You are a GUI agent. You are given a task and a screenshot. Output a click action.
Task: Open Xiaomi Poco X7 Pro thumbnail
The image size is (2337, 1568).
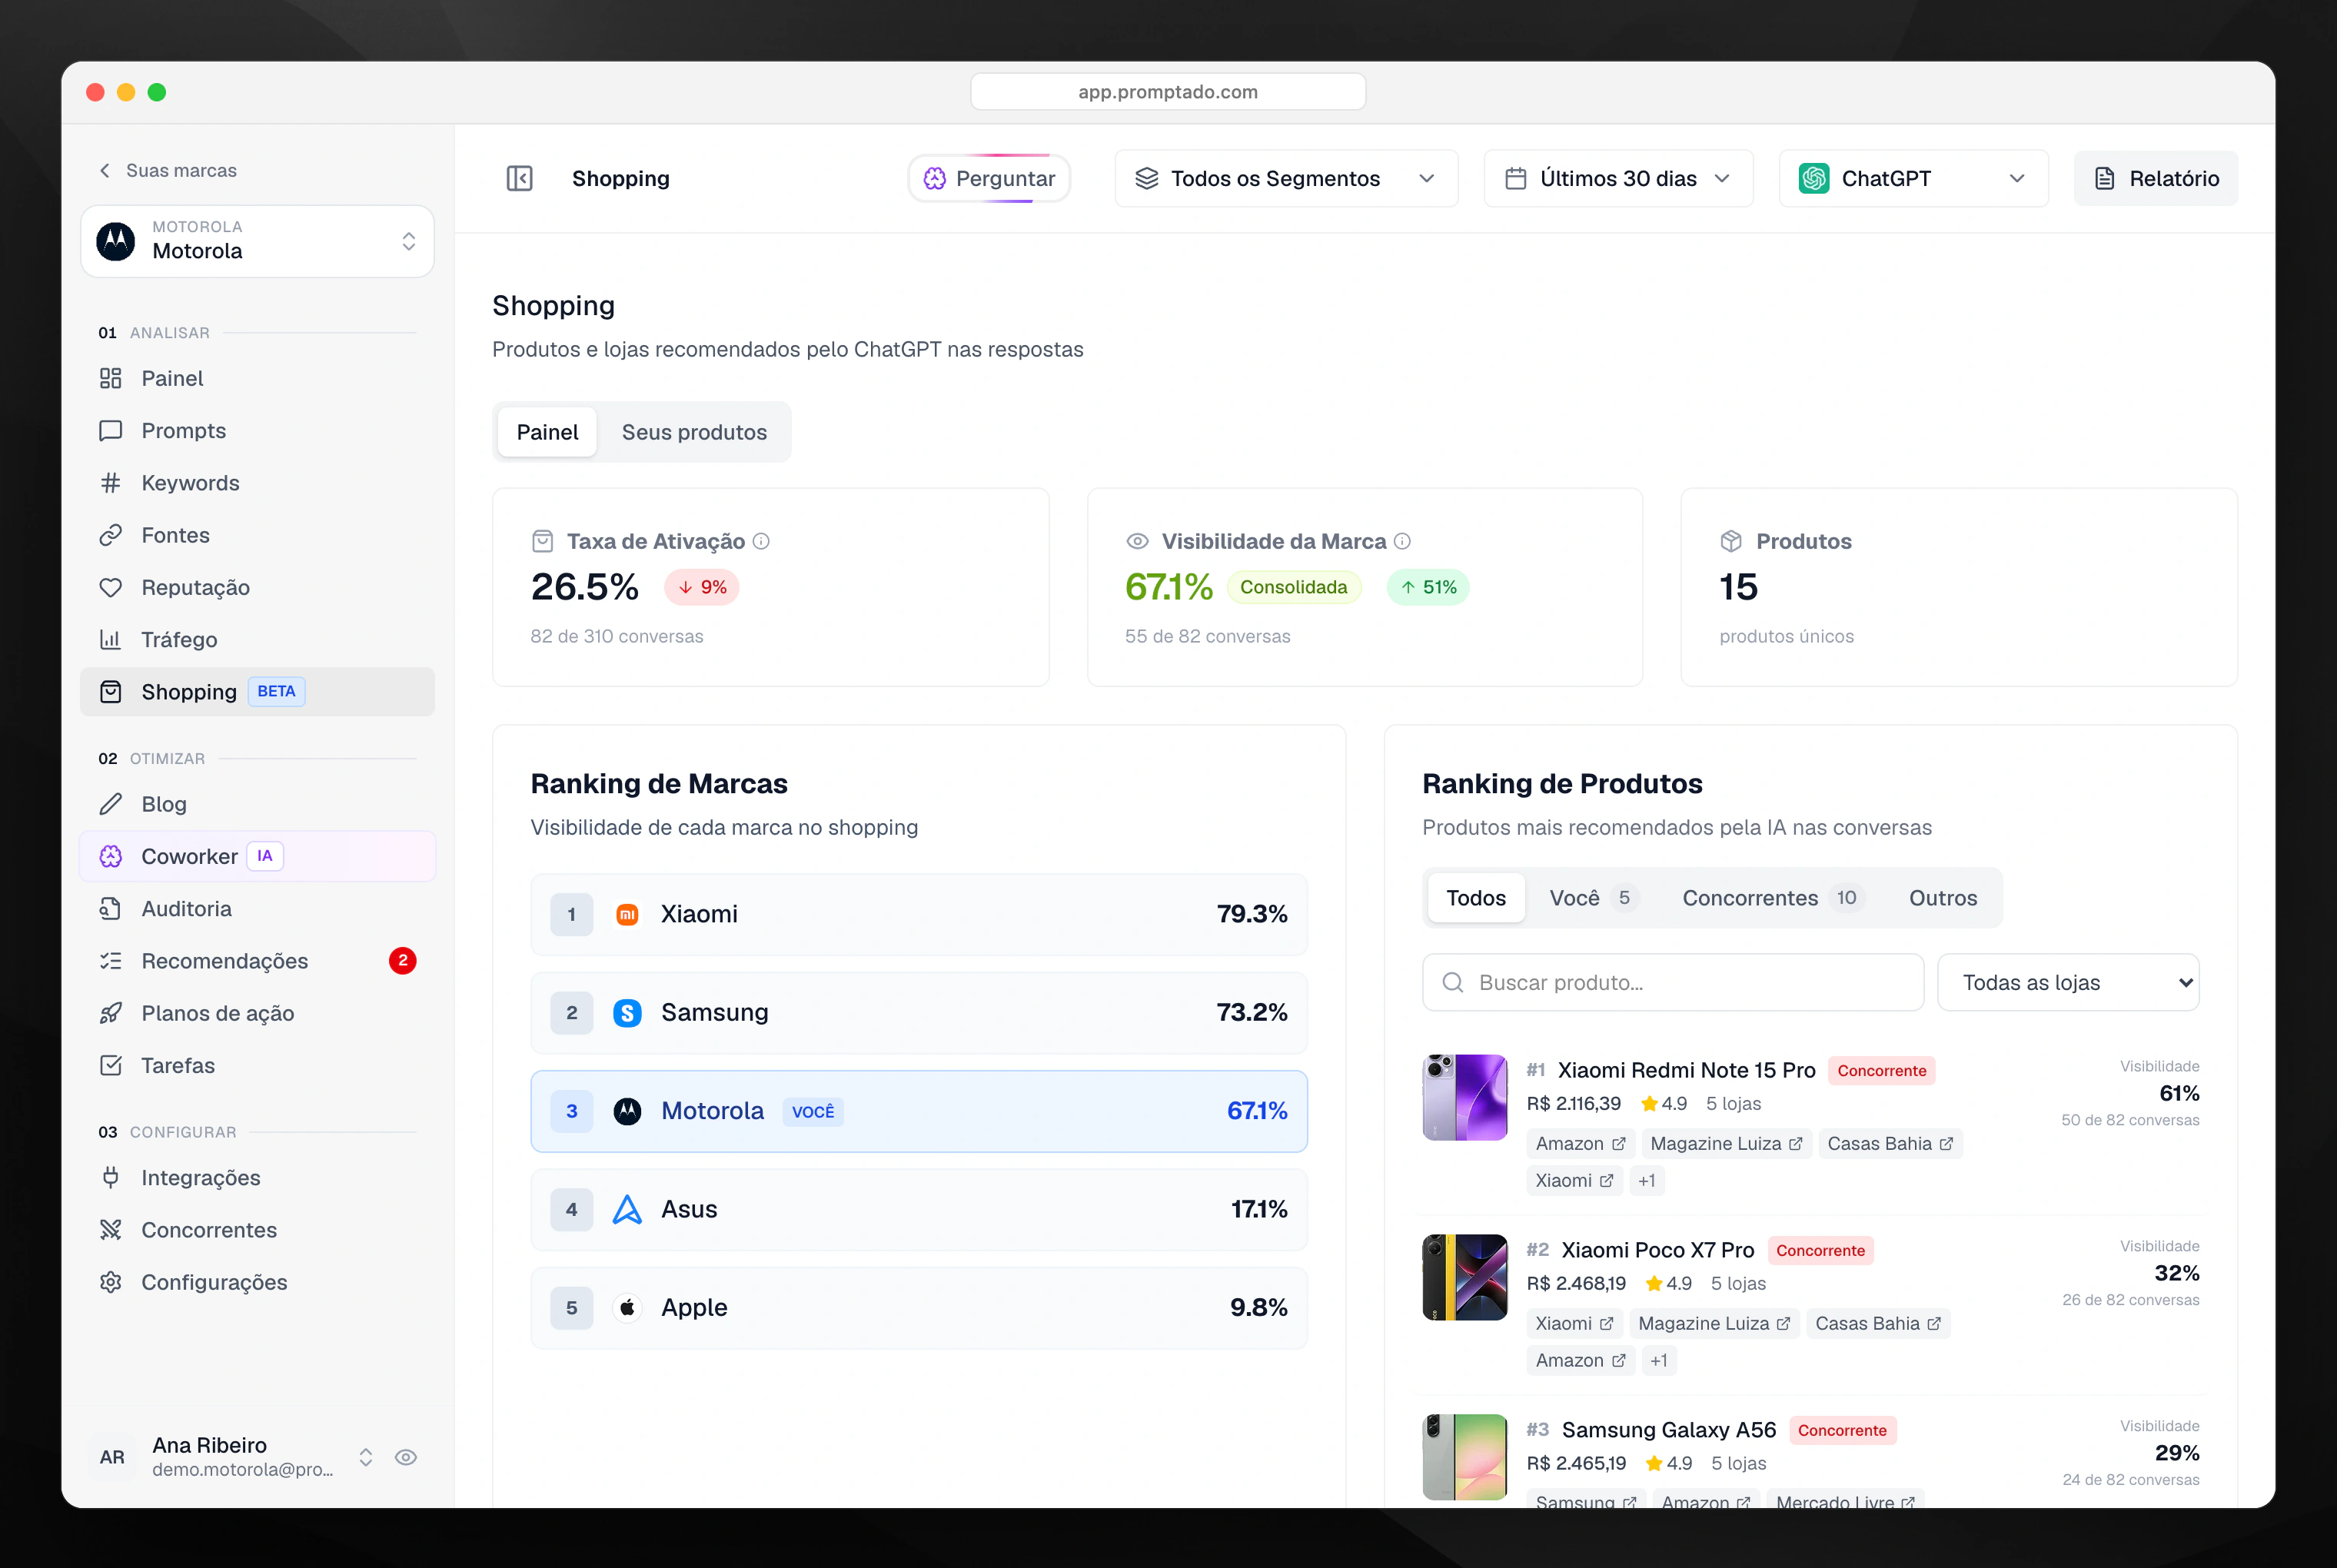coord(1464,1277)
